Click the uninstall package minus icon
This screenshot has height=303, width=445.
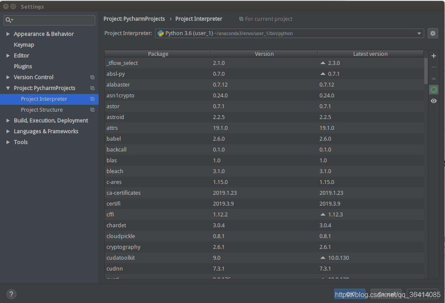pyautogui.click(x=433, y=67)
